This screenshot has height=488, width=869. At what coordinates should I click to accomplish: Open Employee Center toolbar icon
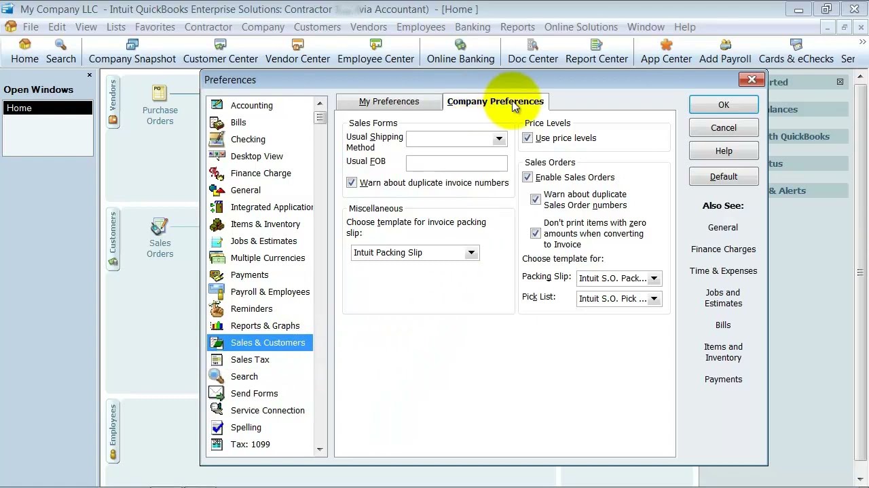(x=375, y=52)
